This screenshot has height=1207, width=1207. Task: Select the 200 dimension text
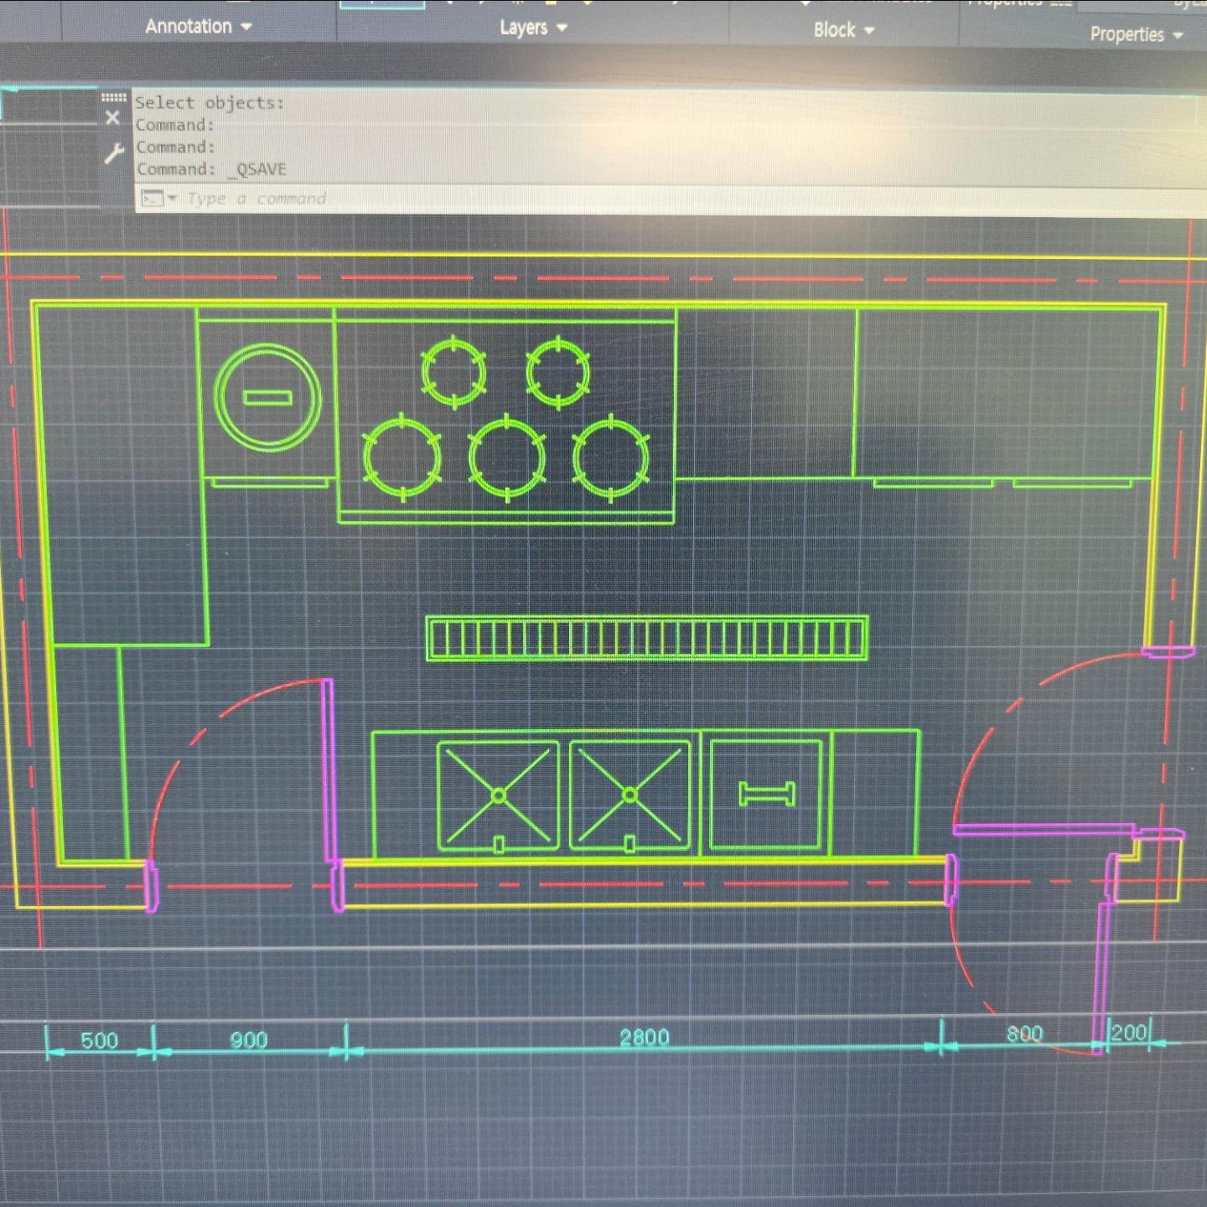tap(1129, 1033)
